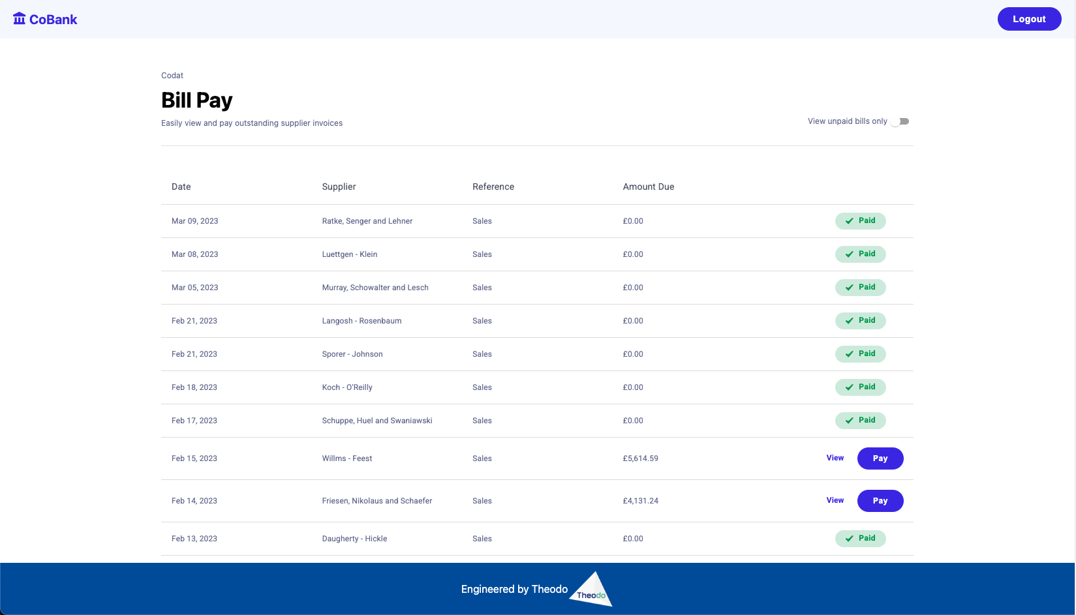Click Paid badge for Schuppe, Huel and Swaniawski
This screenshot has height=615, width=1076.
860,420
